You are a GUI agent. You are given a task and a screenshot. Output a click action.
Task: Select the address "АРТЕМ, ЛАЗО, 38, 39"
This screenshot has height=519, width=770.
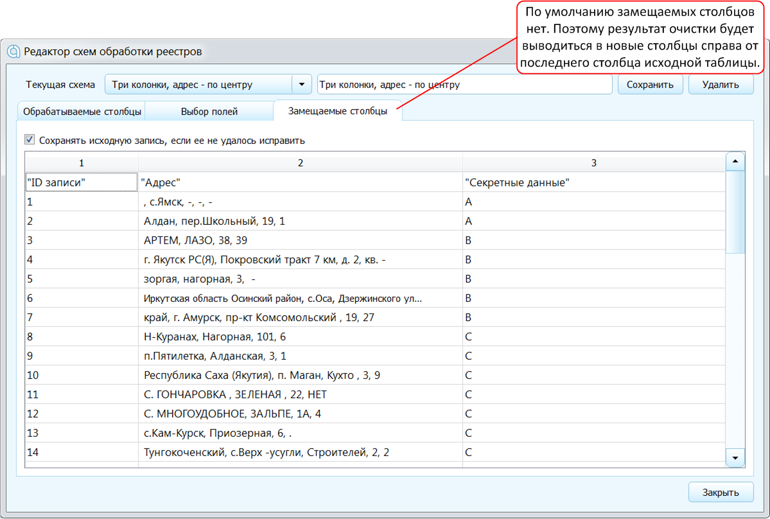[301, 240]
